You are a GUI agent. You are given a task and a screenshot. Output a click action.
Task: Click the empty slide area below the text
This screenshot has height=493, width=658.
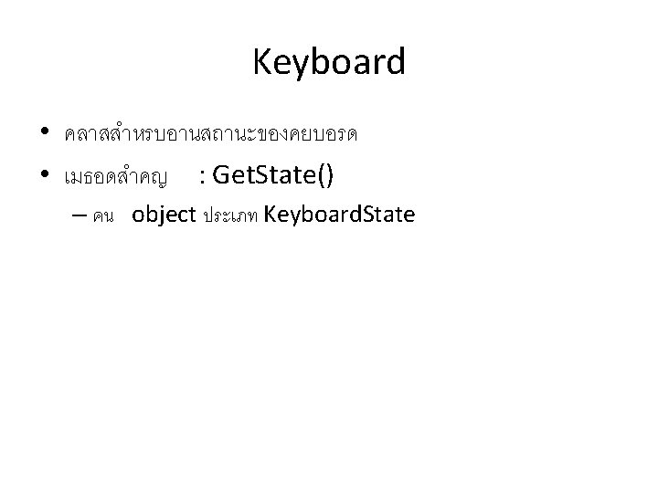click(x=329, y=365)
